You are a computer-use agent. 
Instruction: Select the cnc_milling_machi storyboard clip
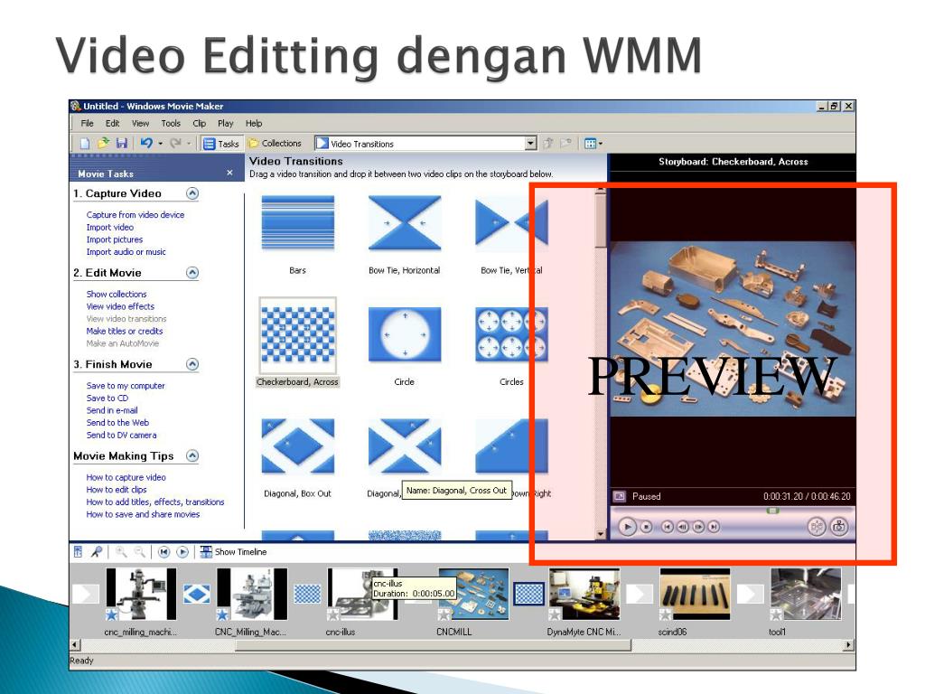click(141, 594)
